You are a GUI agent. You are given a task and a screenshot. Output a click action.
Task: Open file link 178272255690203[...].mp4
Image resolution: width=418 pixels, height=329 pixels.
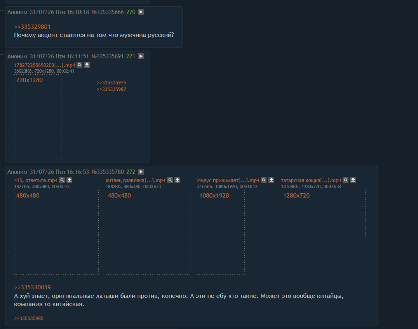[x=45, y=65]
